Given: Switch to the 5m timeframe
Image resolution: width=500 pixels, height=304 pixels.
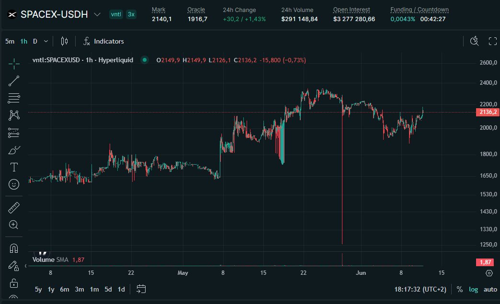Looking at the screenshot, I should [x=10, y=41].
